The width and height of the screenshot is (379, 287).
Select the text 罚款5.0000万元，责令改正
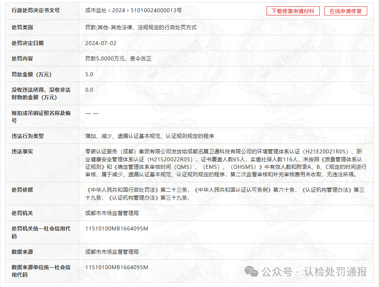(118, 59)
